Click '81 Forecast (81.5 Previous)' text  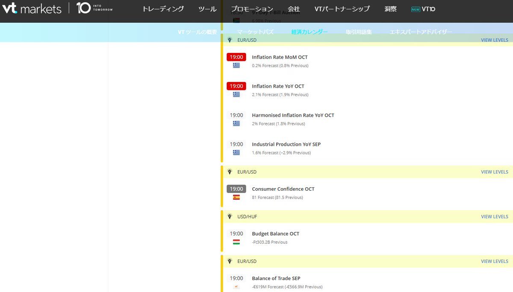pos(277,198)
